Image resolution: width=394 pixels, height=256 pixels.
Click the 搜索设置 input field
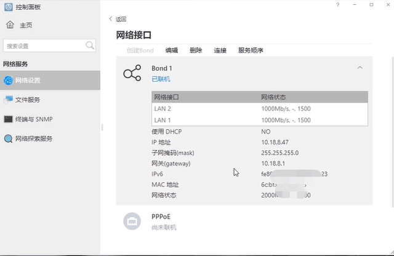point(43,46)
